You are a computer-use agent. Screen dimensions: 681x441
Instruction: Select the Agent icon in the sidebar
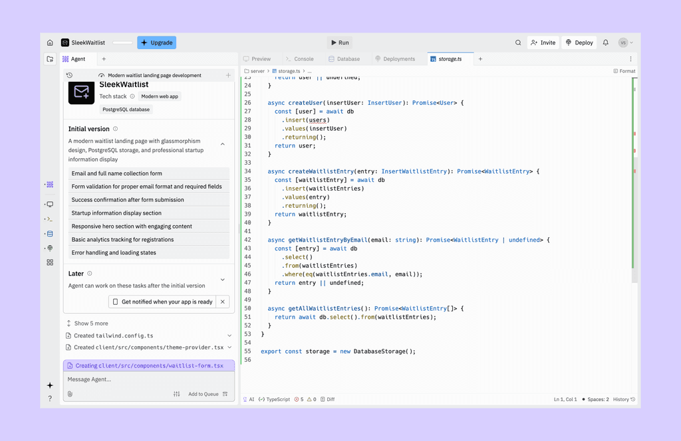(49, 185)
